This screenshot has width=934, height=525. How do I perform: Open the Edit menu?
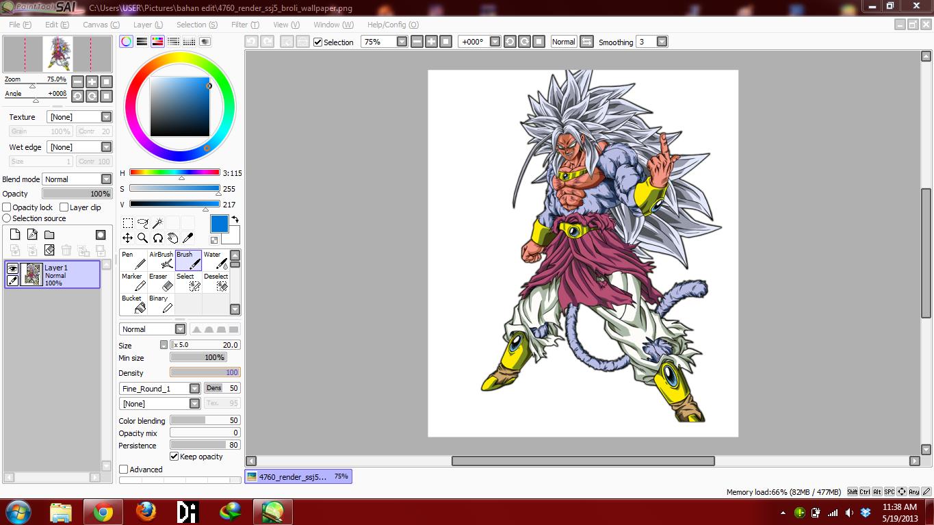[57, 25]
